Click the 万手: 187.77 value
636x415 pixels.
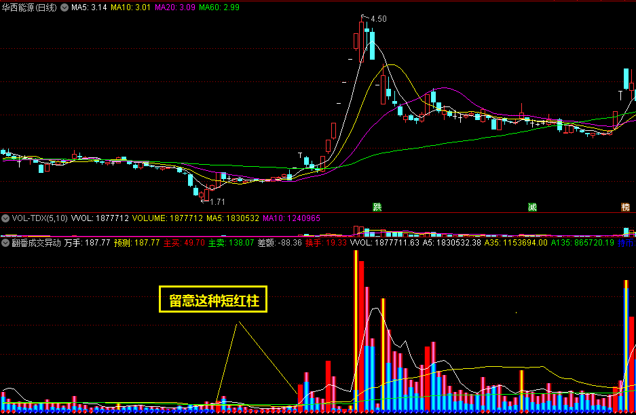pyautogui.click(x=87, y=243)
